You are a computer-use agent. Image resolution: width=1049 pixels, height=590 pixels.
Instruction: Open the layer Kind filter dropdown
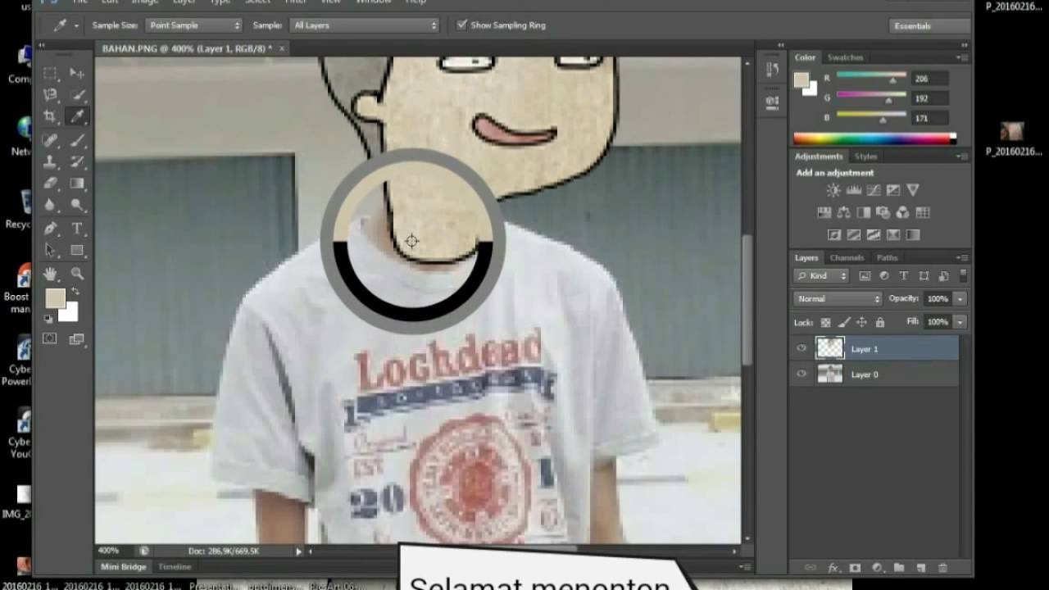point(821,276)
